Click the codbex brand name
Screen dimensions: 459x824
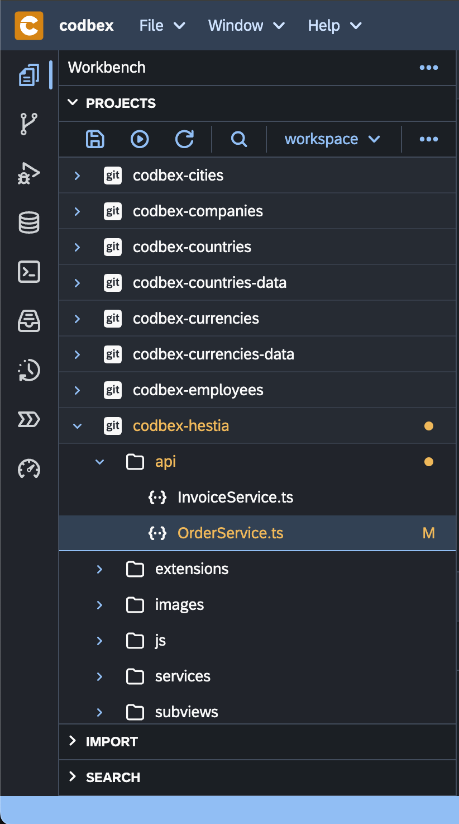[87, 26]
